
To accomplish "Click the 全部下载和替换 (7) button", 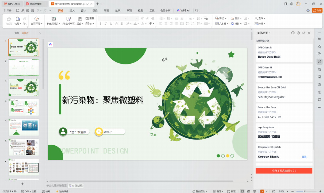I will (x=284, y=171).
